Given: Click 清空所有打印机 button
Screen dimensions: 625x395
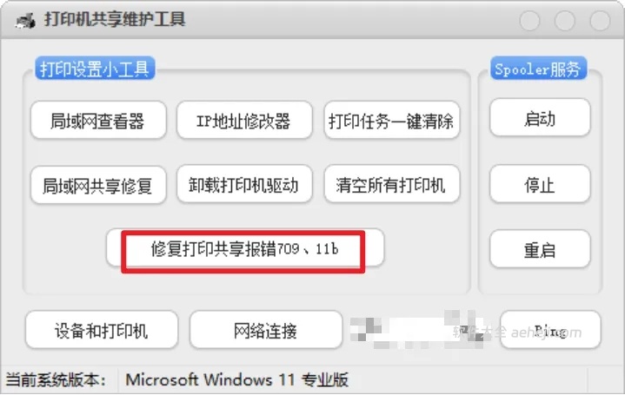Looking at the screenshot, I should click(392, 185).
